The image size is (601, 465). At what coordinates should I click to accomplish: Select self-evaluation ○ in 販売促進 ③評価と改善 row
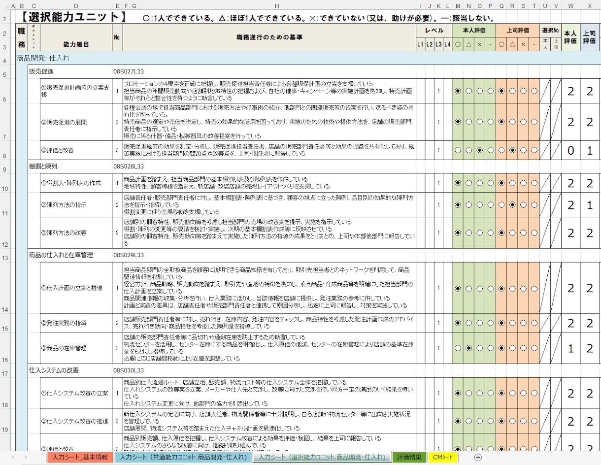point(458,150)
